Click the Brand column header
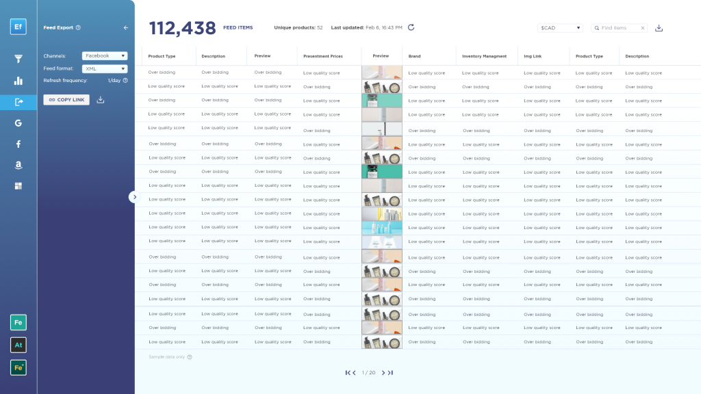Viewport: 701px width, 394px height. tap(415, 56)
